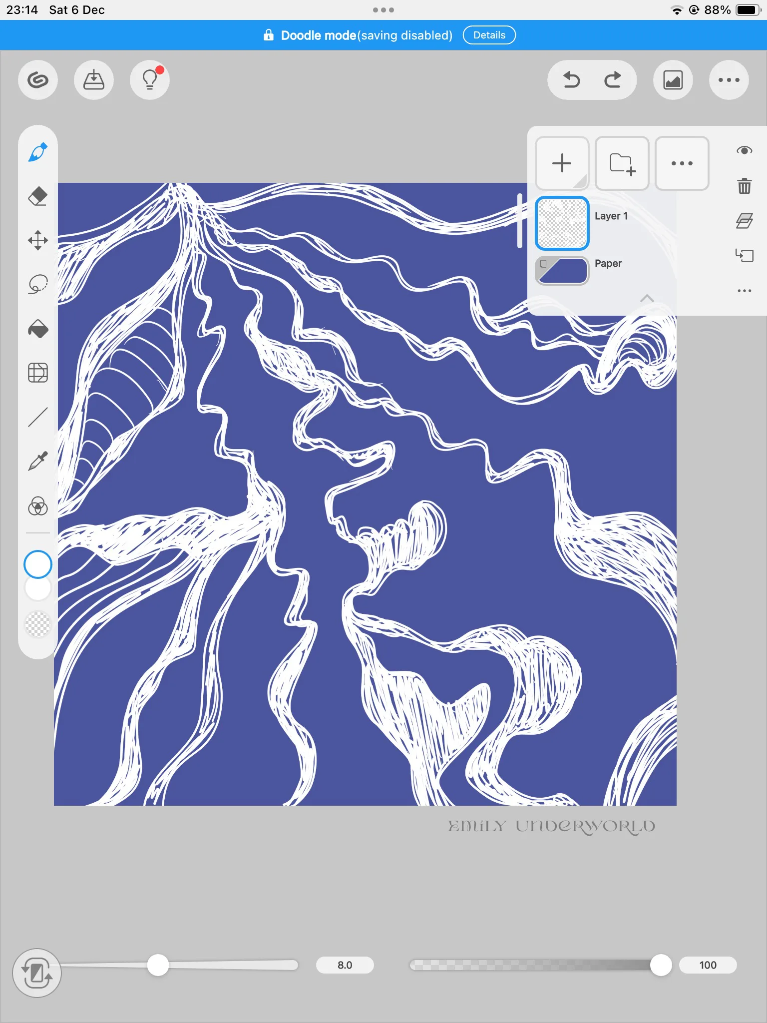767x1023 pixels.
Task: Choose the primary white color swatch
Action: click(38, 564)
